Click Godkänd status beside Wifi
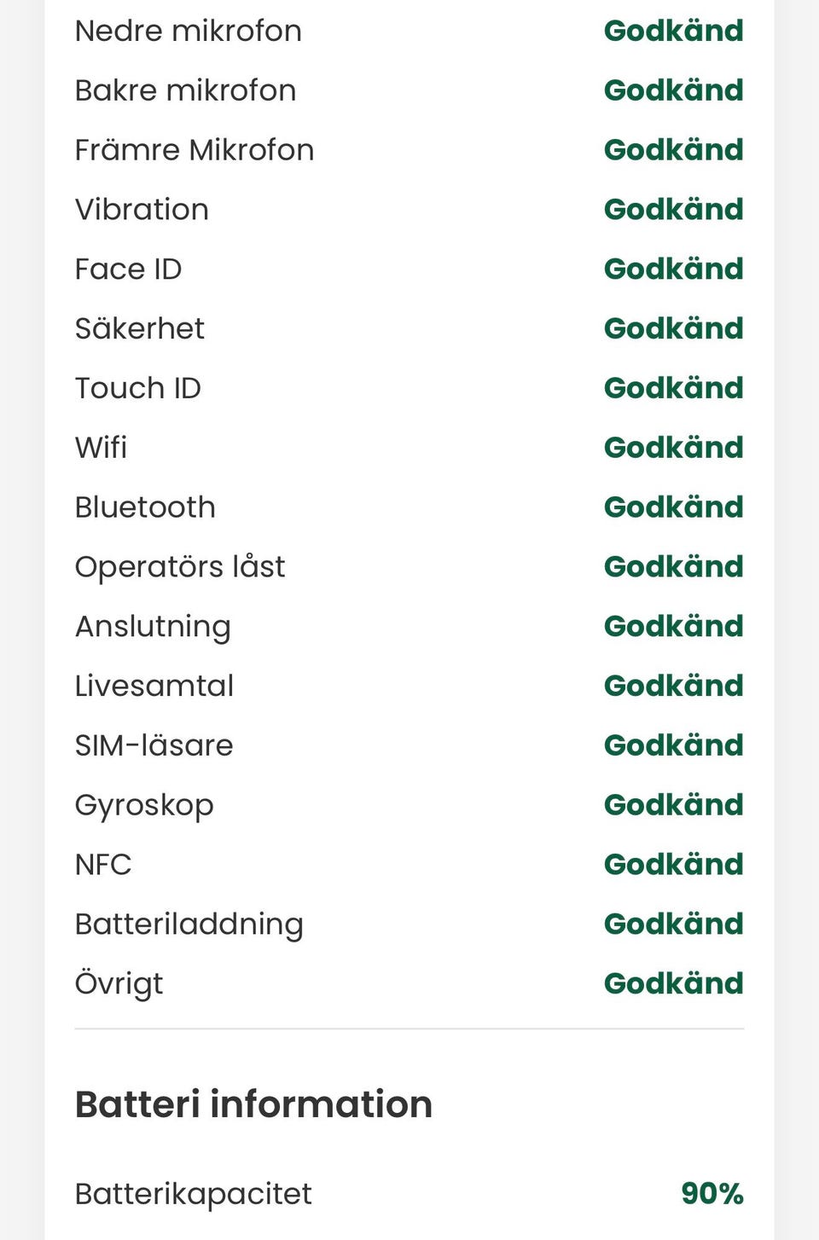 674,448
